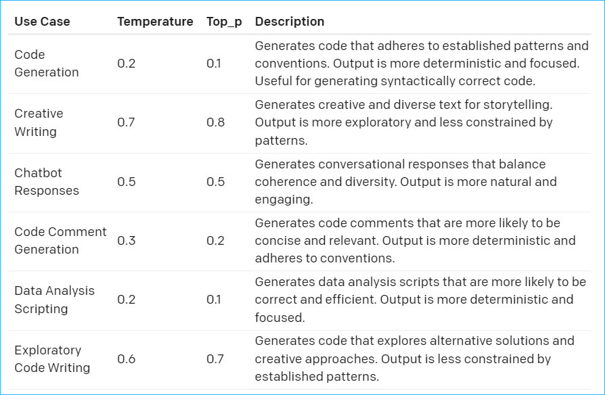Viewport: 605px width, 395px height.
Task: Click the 0.5 temperature for Chatbot Responses
Action: 126,182
